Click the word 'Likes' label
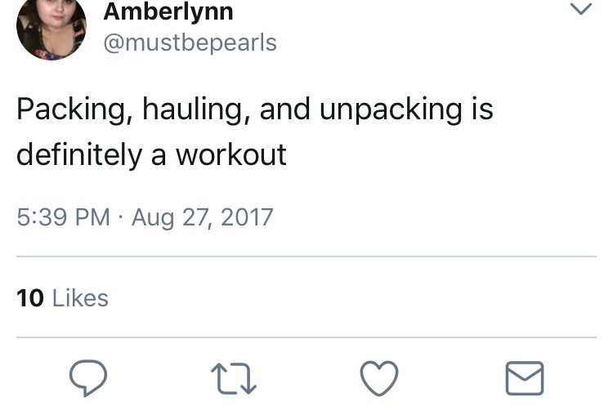 coord(80,298)
